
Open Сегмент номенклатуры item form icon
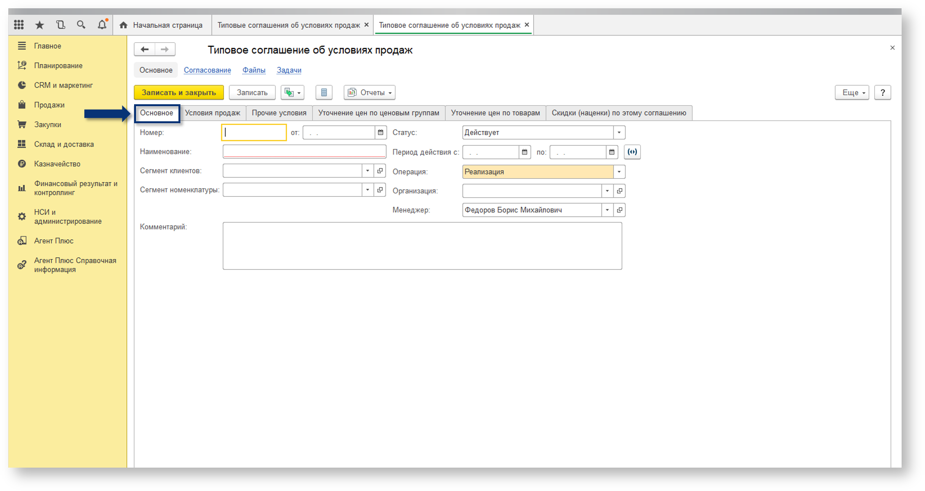(380, 189)
